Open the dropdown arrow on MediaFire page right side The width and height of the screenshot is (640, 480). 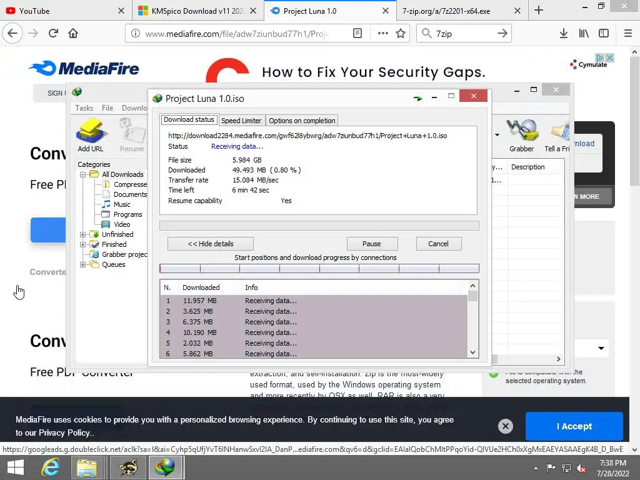click(x=601, y=348)
